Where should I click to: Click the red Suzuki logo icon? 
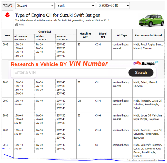click(8, 15)
